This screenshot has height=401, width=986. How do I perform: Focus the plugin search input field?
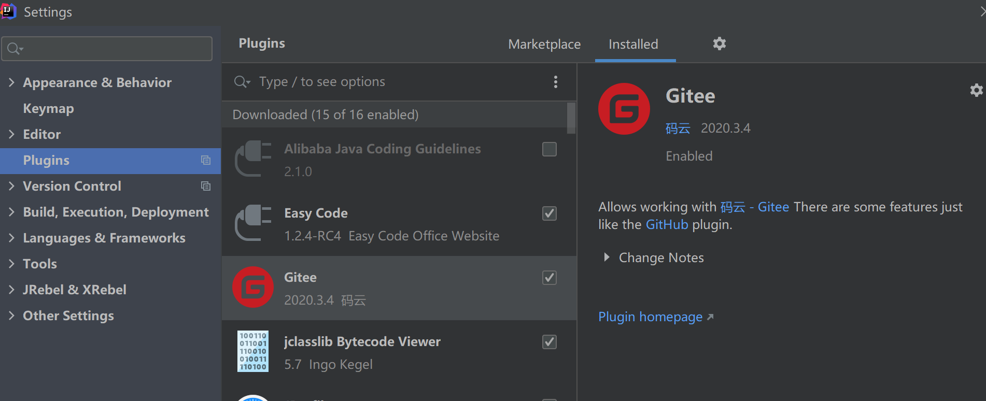pos(399,82)
